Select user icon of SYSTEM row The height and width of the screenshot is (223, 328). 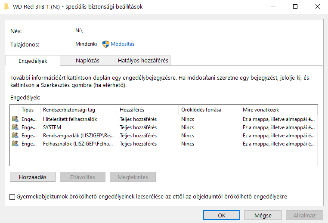15,127
